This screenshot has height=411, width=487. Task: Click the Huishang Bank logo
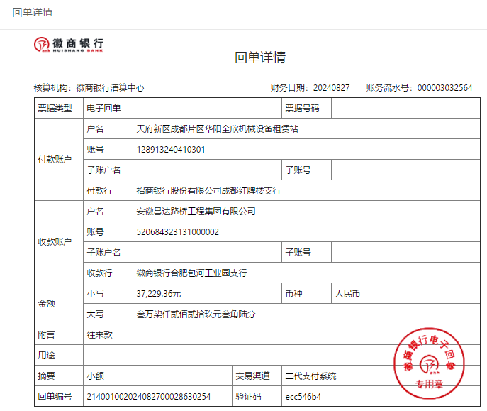point(69,45)
